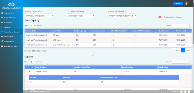Click the Previous pagination button

[x=176, y=50]
